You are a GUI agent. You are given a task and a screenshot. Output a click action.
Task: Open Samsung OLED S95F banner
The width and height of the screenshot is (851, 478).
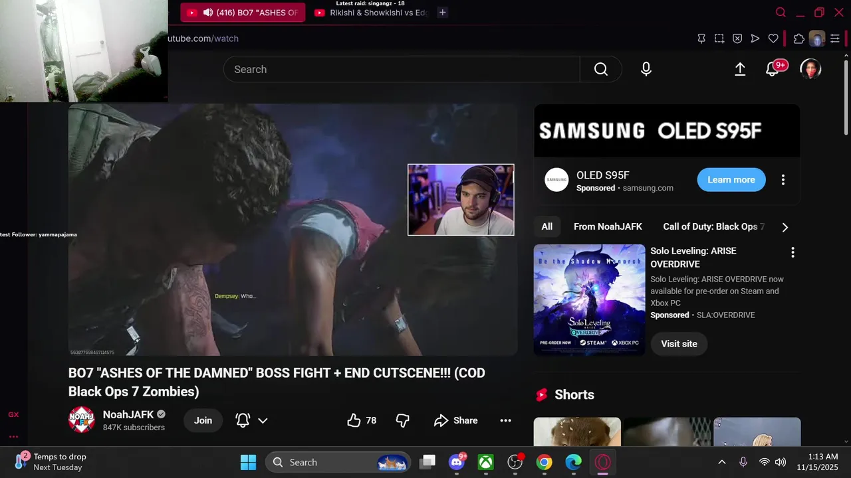click(667, 131)
